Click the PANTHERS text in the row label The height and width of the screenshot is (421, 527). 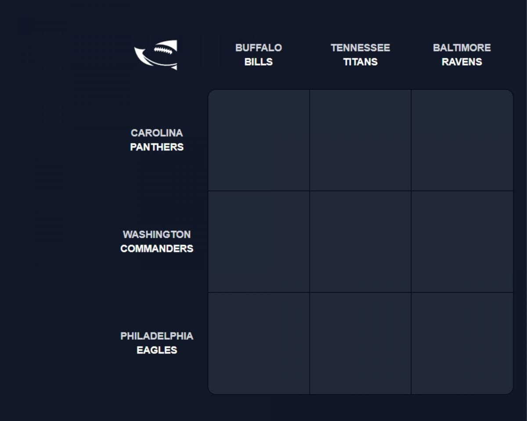pyautogui.click(x=157, y=147)
